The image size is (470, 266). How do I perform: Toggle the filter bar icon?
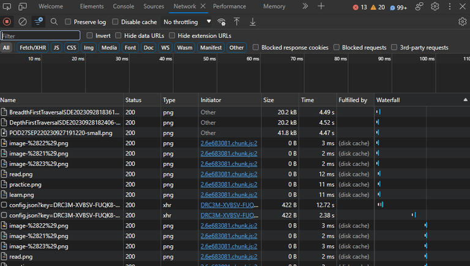[x=39, y=21]
